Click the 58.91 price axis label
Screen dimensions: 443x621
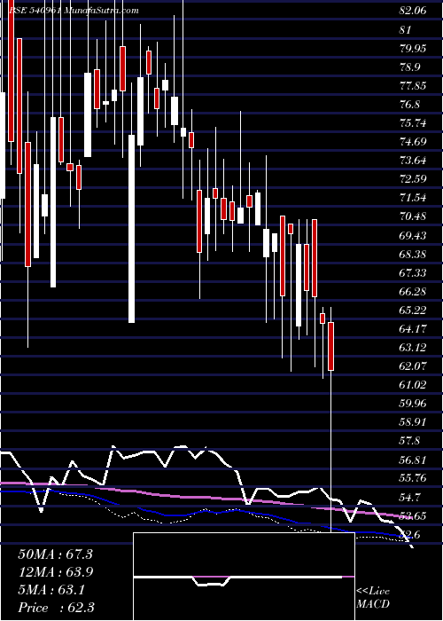(x=413, y=421)
